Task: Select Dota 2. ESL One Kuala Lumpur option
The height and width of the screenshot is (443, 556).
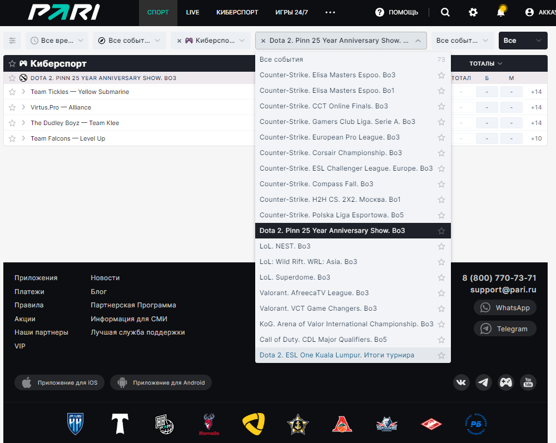Action: 353,355
